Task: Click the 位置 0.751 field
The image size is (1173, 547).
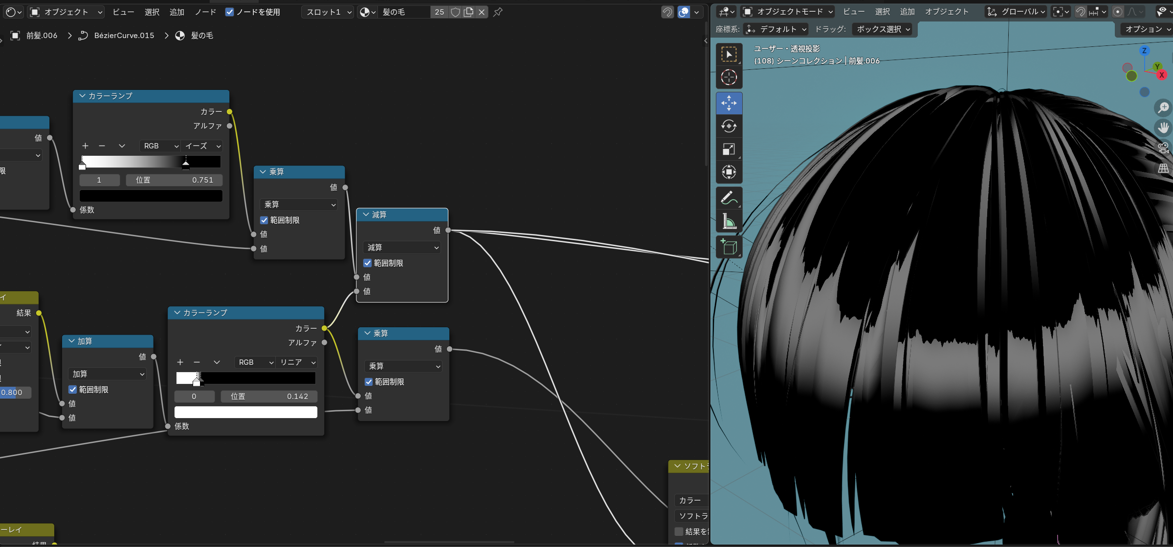Action: 174,180
